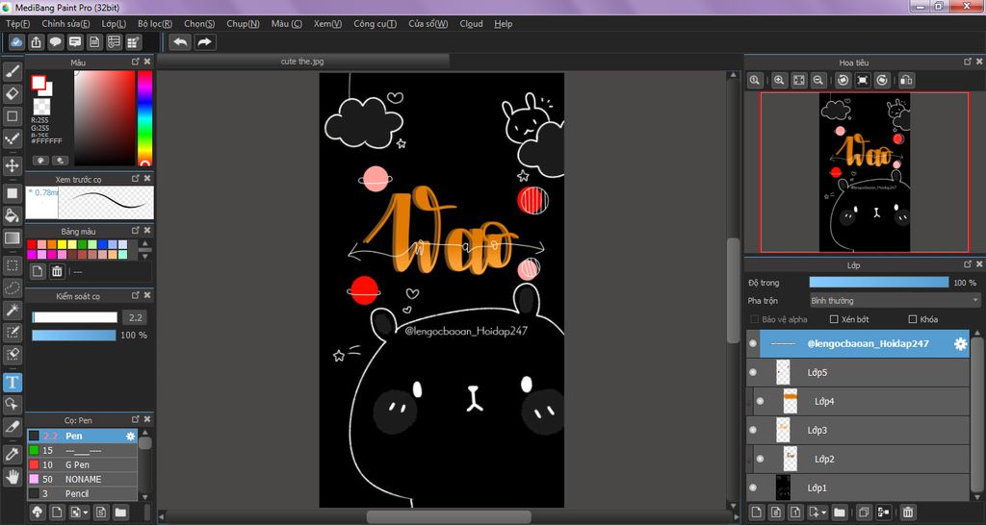Screen dimensions: 986x525
Task: Select the rectangular Selection tool
Action: tap(12, 265)
